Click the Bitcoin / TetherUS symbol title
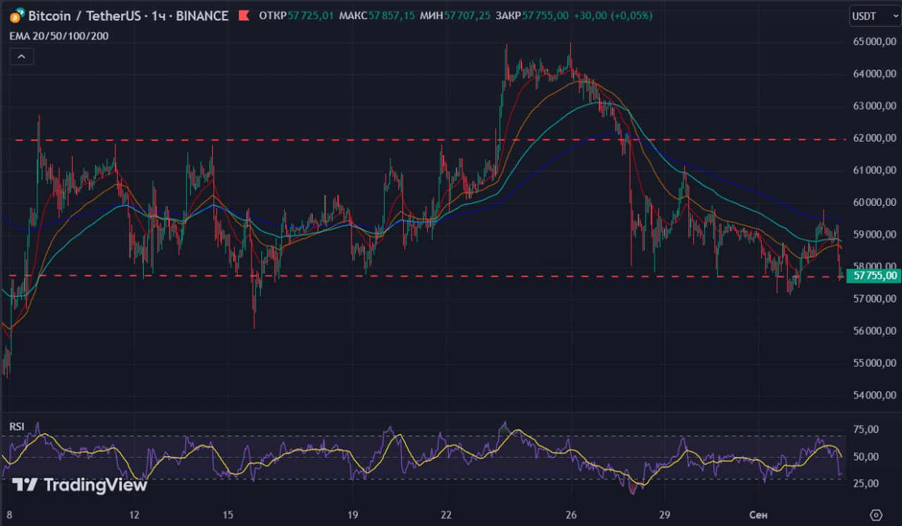 84,16
